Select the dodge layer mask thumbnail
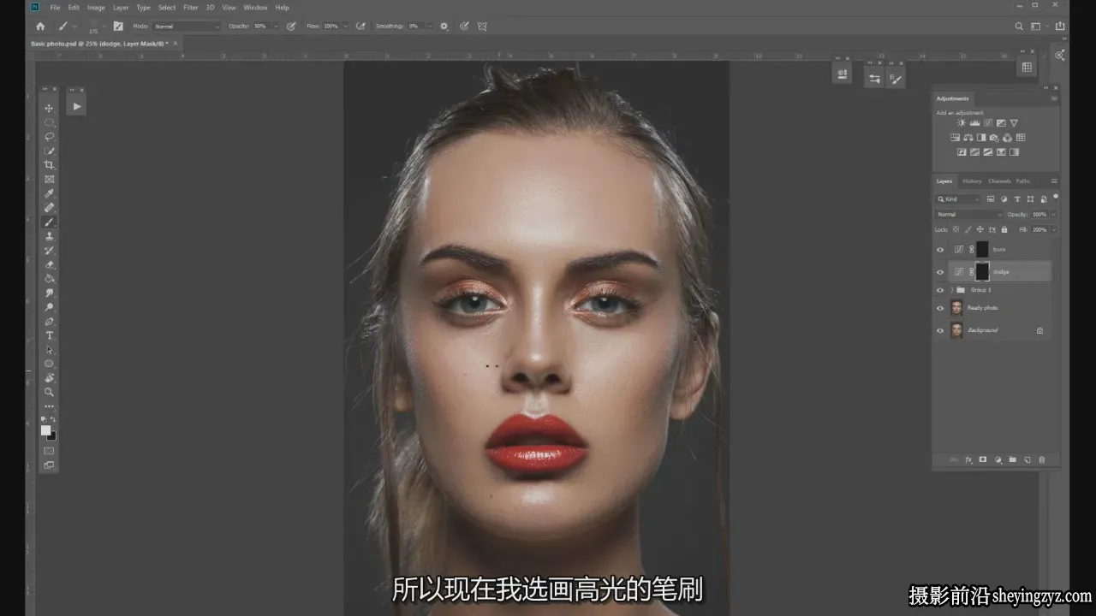Viewport: 1096px width, 616px height. point(982,272)
